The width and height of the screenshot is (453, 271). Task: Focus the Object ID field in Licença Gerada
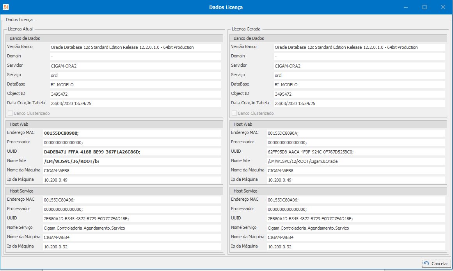coord(359,94)
